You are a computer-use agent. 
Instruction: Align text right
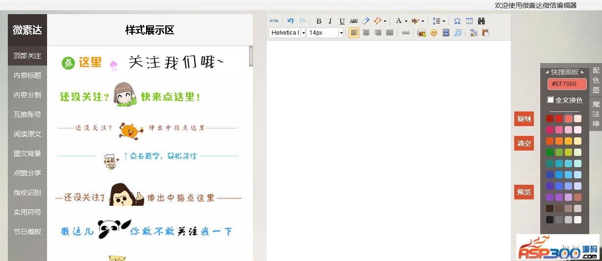coord(377,33)
